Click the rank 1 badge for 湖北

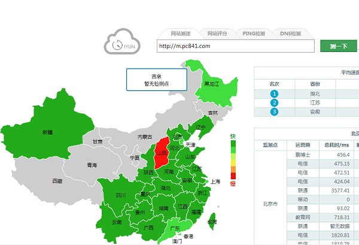(x=274, y=94)
